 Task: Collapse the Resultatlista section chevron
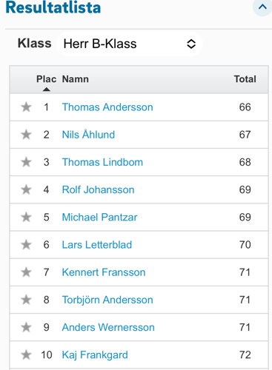click(x=262, y=7)
